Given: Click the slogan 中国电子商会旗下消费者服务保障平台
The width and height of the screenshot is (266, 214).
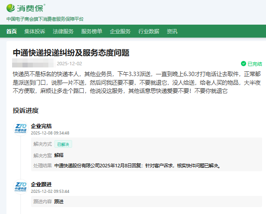Looking at the screenshot, I should (x=45, y=19).
